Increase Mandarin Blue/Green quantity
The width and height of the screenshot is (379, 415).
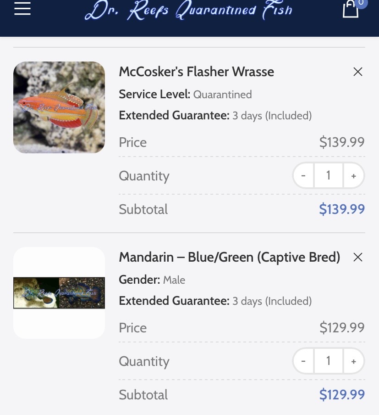point(354,361)
